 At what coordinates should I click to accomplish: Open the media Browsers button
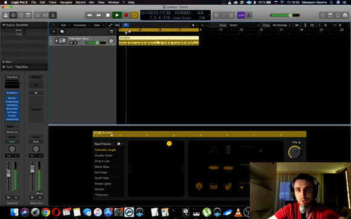[346, 15]
